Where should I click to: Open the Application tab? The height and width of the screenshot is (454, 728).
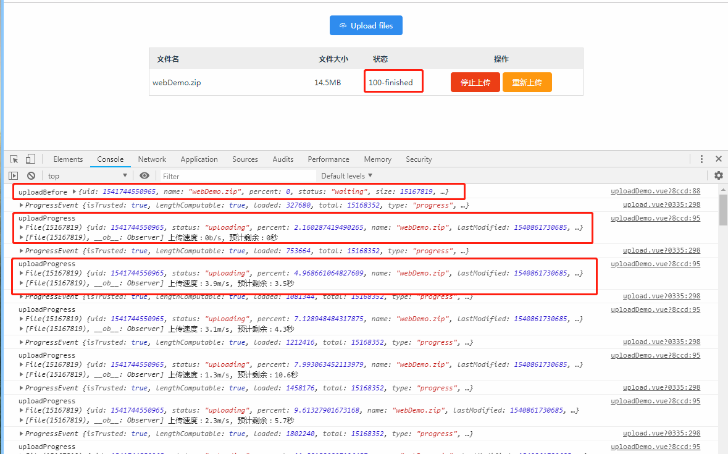199,159
